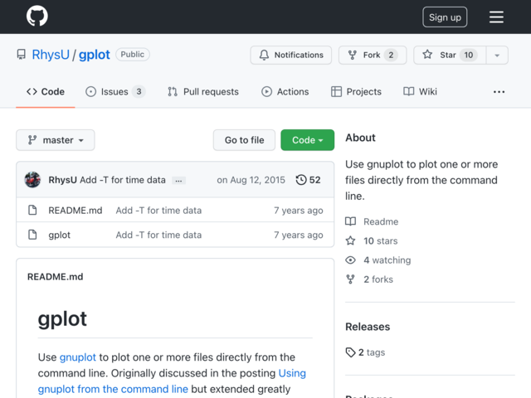This screenshot has width=531, height=398.
Task: Switch to the Pull requests tab
Action: 202,92
